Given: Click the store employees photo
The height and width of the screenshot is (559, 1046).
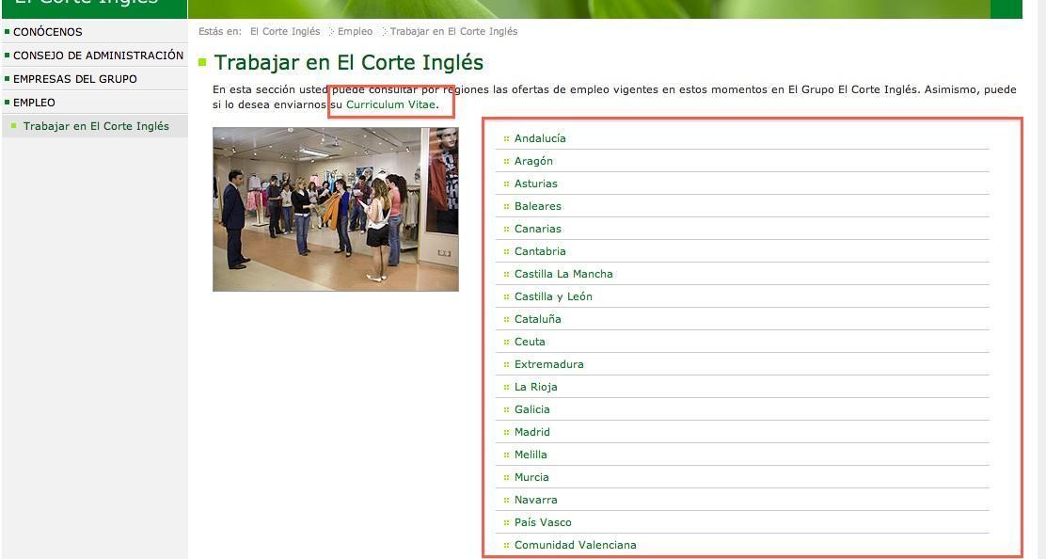Looking at the screenshot, I should [335, 209].
